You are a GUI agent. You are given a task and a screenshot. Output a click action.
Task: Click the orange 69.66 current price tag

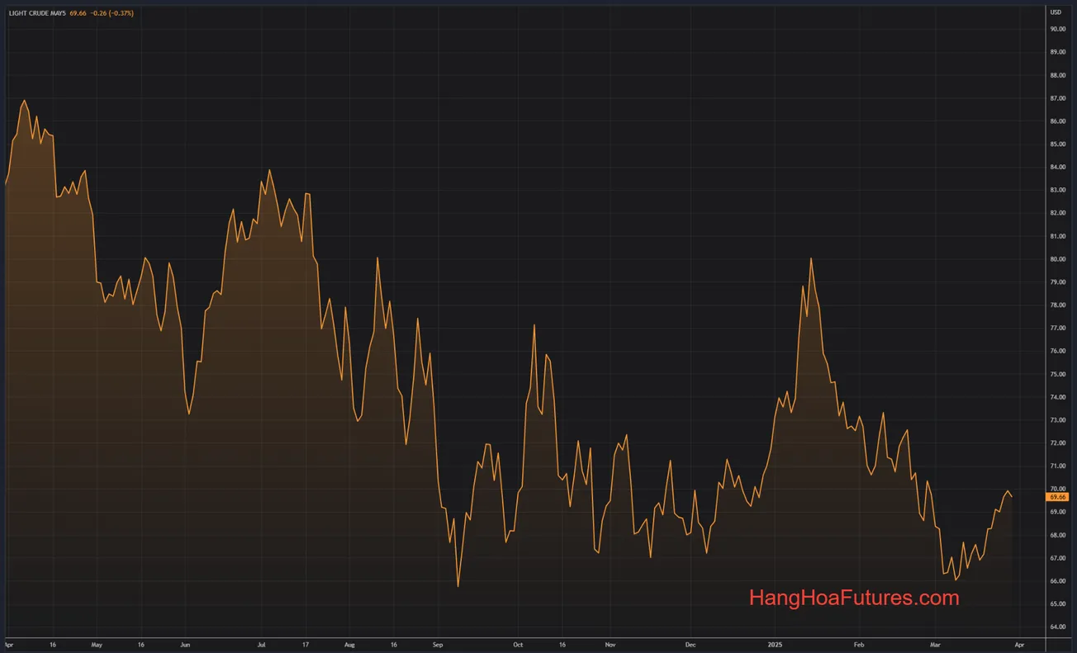1057,497
